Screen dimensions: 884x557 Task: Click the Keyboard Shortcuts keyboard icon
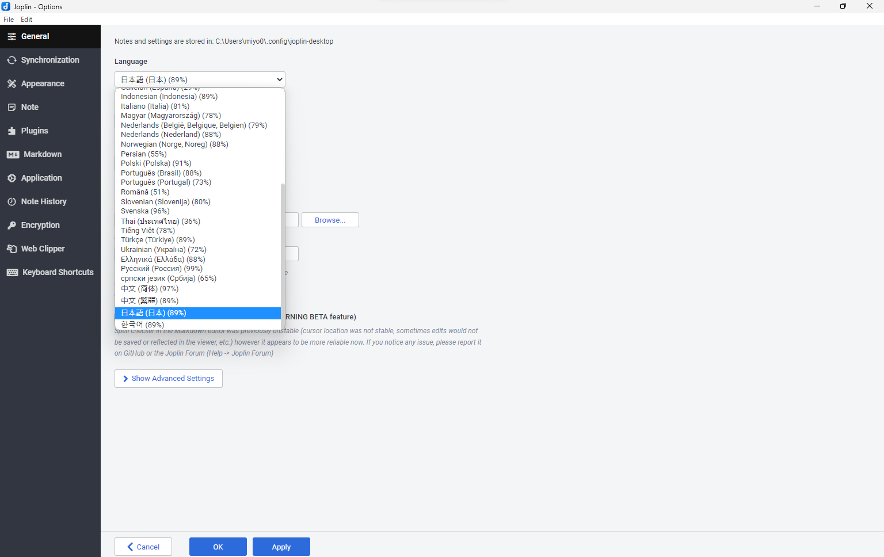click(12, 273)
